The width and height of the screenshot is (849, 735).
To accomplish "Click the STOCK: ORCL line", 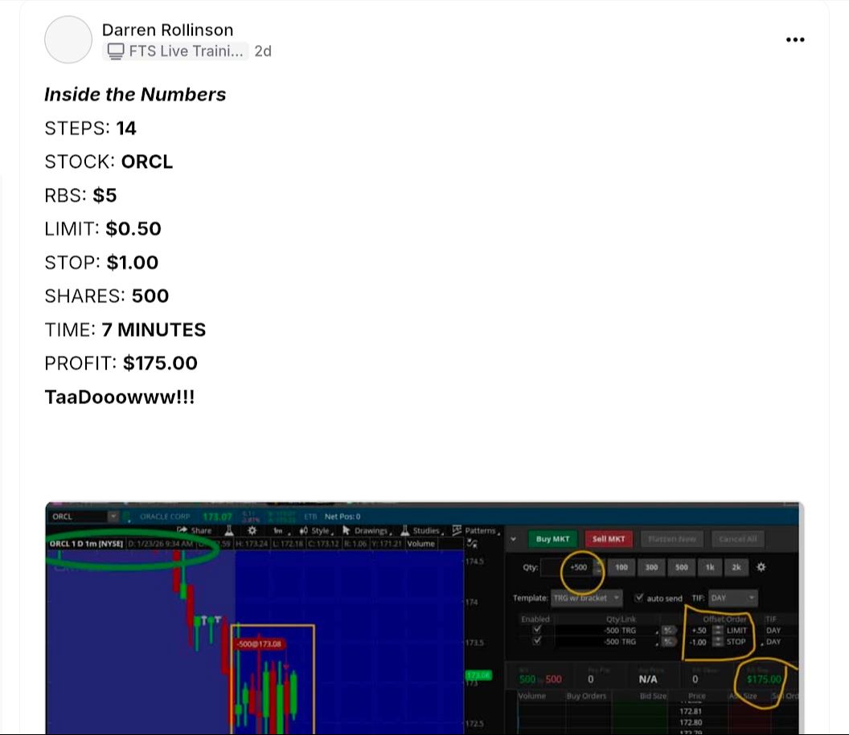I will [109, 161].
